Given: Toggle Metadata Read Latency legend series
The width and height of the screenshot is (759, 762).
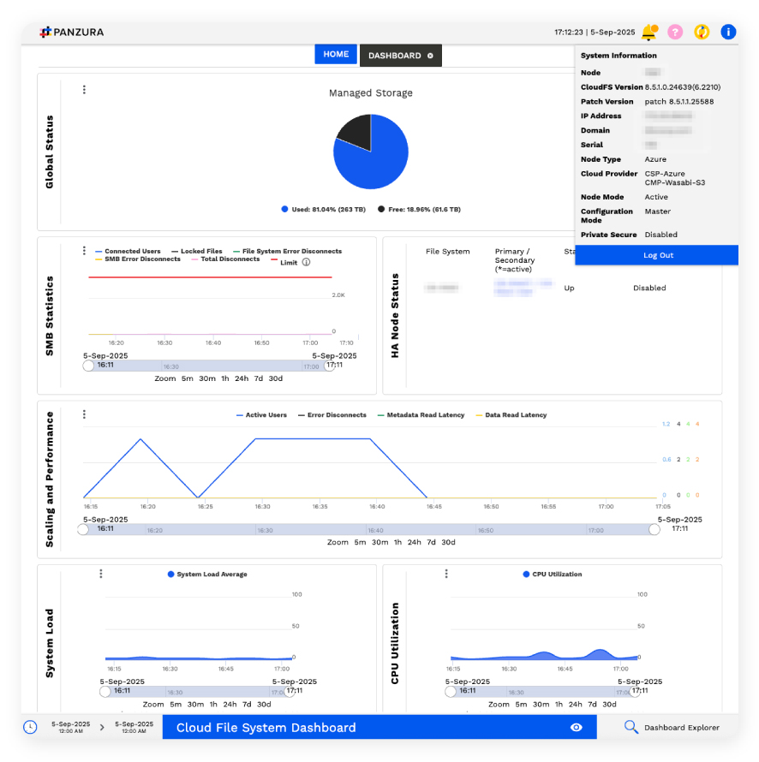Looking at the screenshot, I should [421, 415].
